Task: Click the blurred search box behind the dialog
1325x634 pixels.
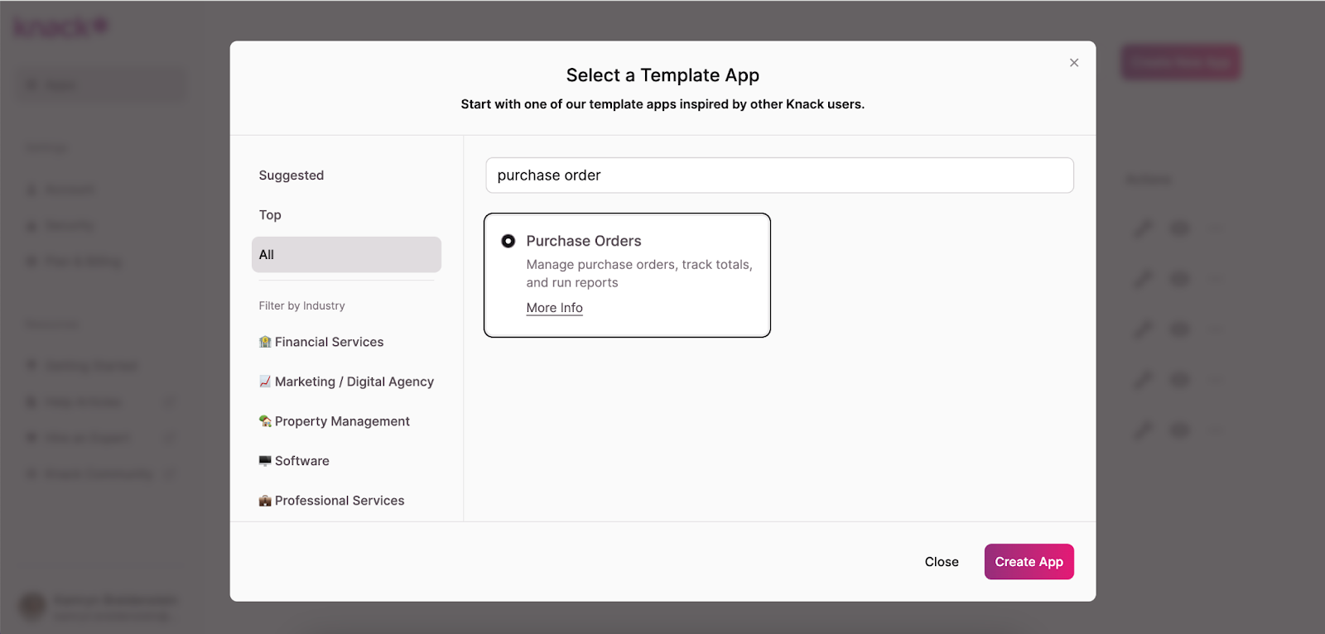Action: coord(103,85)
